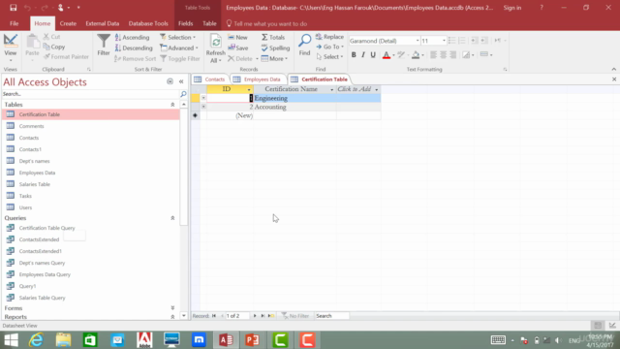Viewport: 620px width, 349px height.
Task: Open ID column header dropdown arrow
Action: 249,90
